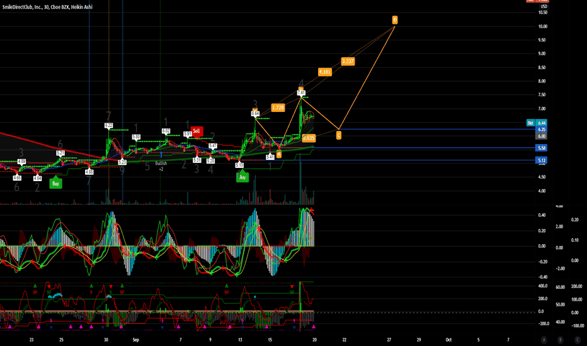Click the scale B button

(x=561, y=340)
